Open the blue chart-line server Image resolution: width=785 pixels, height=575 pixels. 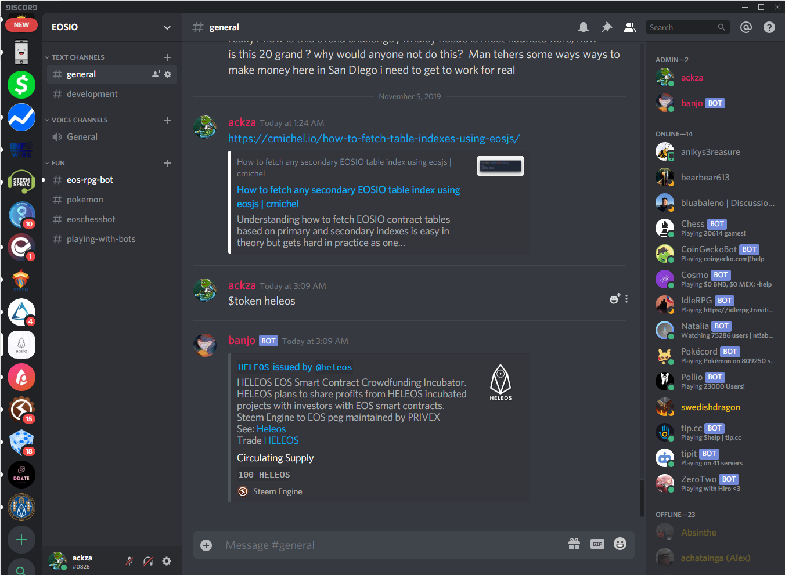click(21, 117)
